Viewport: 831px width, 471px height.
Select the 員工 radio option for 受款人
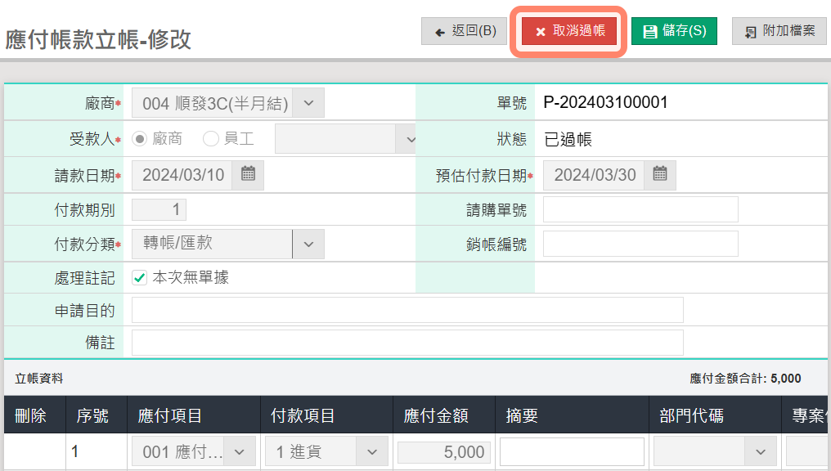pyautogui.click(x=211, y=139)
